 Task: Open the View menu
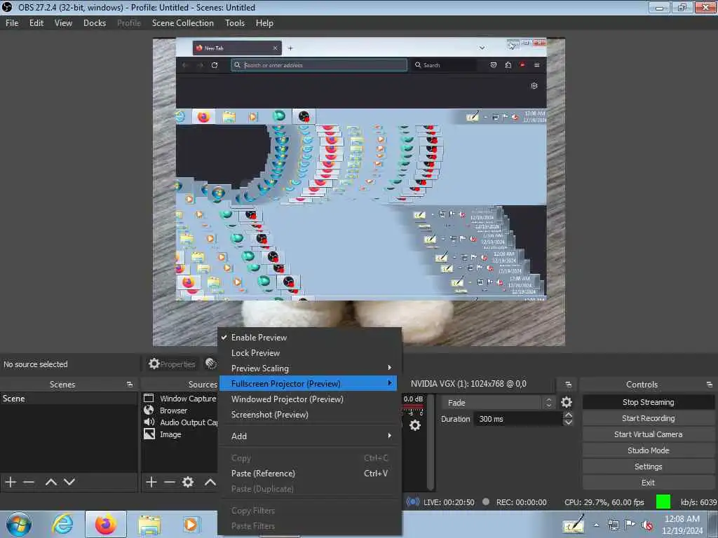(x=63, y=23)
